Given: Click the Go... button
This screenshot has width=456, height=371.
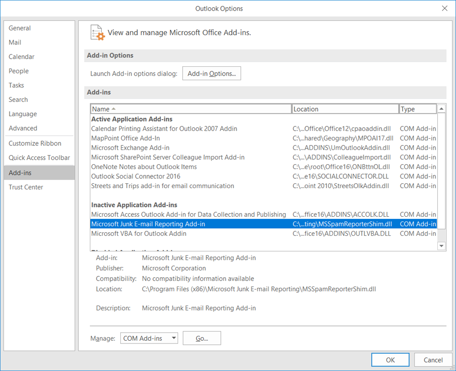Looking at the screenshot, I should pos(202,338).
